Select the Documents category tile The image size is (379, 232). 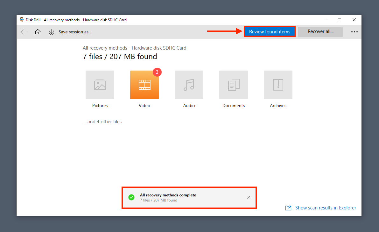click(x=234, y=85)
